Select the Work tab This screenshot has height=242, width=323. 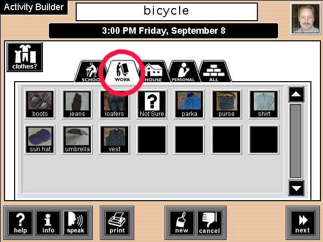click(122, 72)
